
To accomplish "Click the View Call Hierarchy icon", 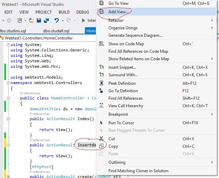I will tap(101, 106).
